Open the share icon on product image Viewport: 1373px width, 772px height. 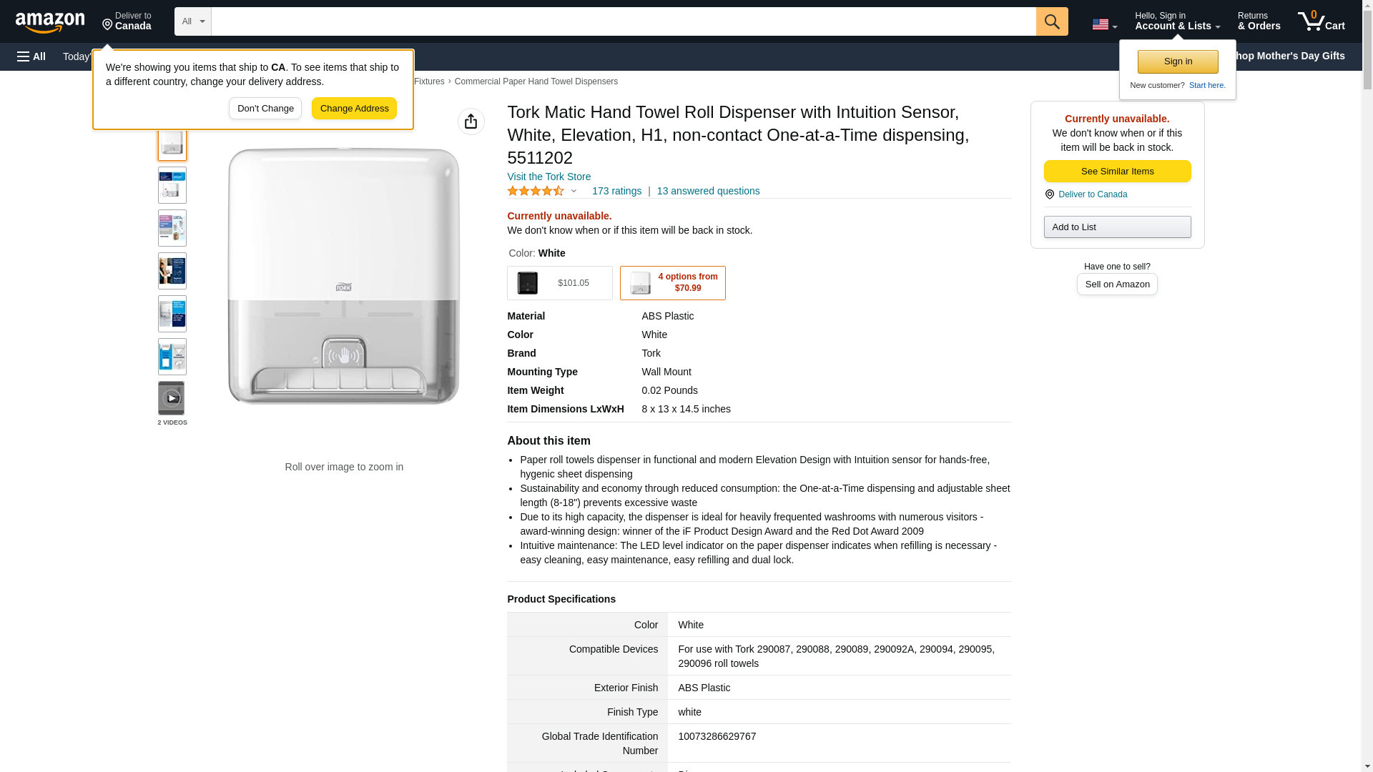pos(471,122)
